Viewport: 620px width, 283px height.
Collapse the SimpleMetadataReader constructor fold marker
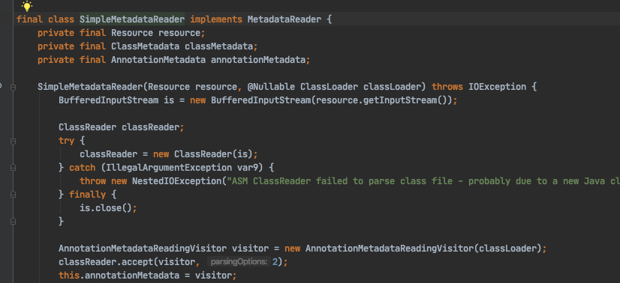coord(13,88)
